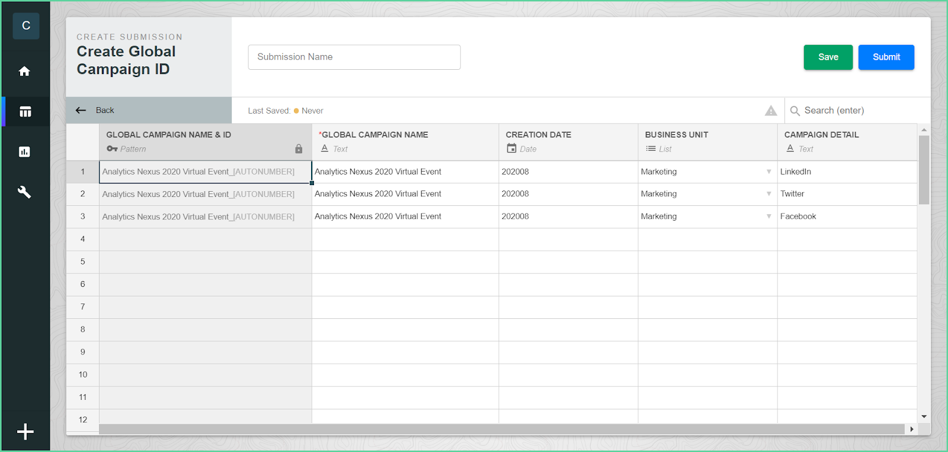
Task: Click the Text type icon under Global Campaign Name
Action: [325, 148]
